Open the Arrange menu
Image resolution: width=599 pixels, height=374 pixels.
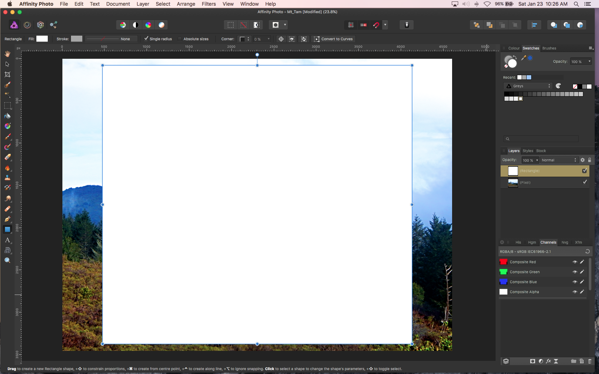[186, 4]
